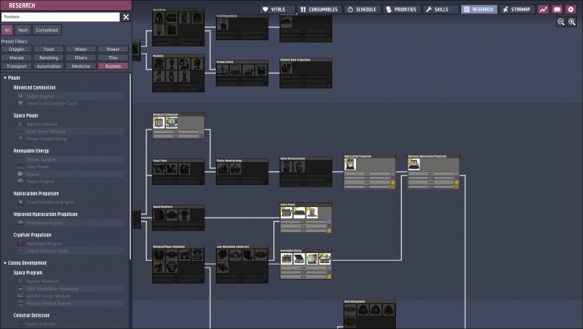Open the database book icon

pyautogui.click(x=557, y=9)
